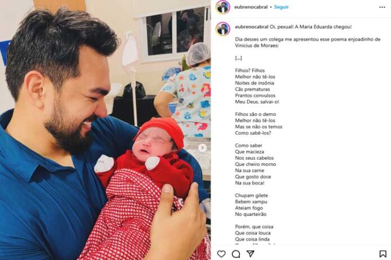Click the "Chupam gilete" poem line

pyautogui.click(x=251, y=196)
